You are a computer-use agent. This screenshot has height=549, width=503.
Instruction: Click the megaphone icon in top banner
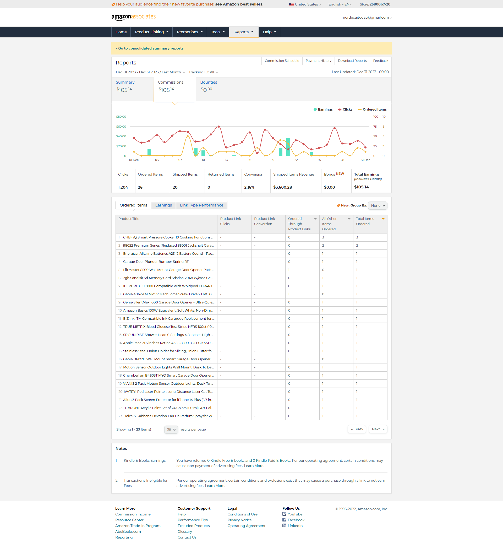click(113, 4)
